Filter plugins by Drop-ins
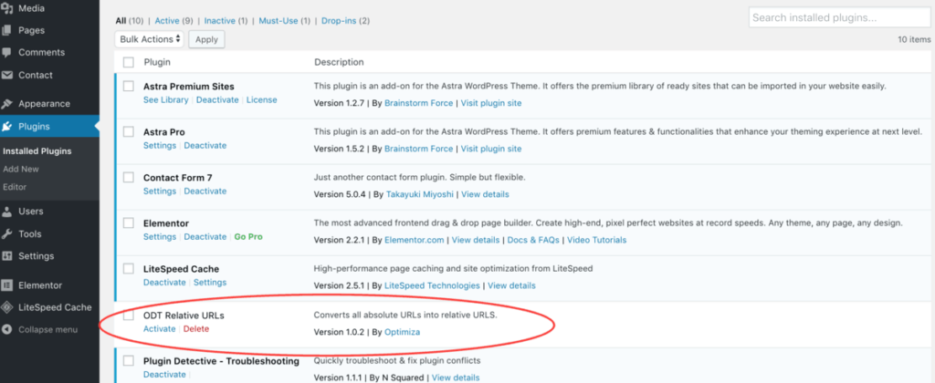Image resolution: width=935 pixels, height=383 pixels. click(x=339, y=21)
